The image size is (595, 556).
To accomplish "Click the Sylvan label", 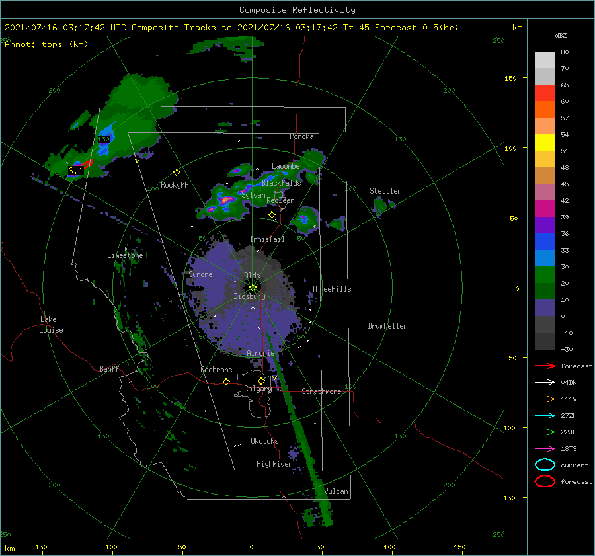I will (x=253, y=195).
